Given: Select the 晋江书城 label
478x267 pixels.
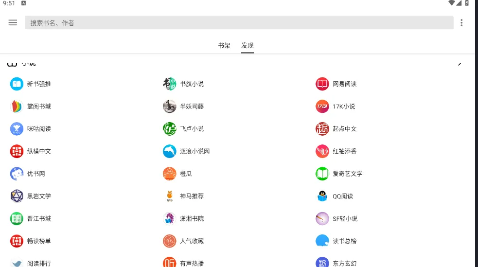Looking at the screenshot, I should pos(39,218).
